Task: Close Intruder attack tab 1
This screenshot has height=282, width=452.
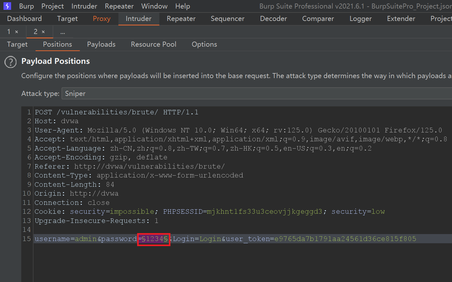Action: tap(17, 32)
